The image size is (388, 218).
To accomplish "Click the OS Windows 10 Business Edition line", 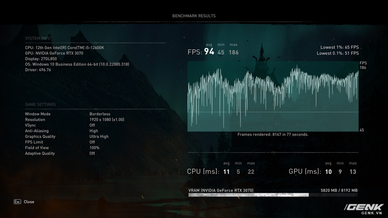I will pos(77,64).
